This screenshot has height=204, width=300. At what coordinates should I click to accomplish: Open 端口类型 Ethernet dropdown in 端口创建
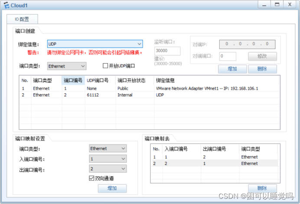67,66
